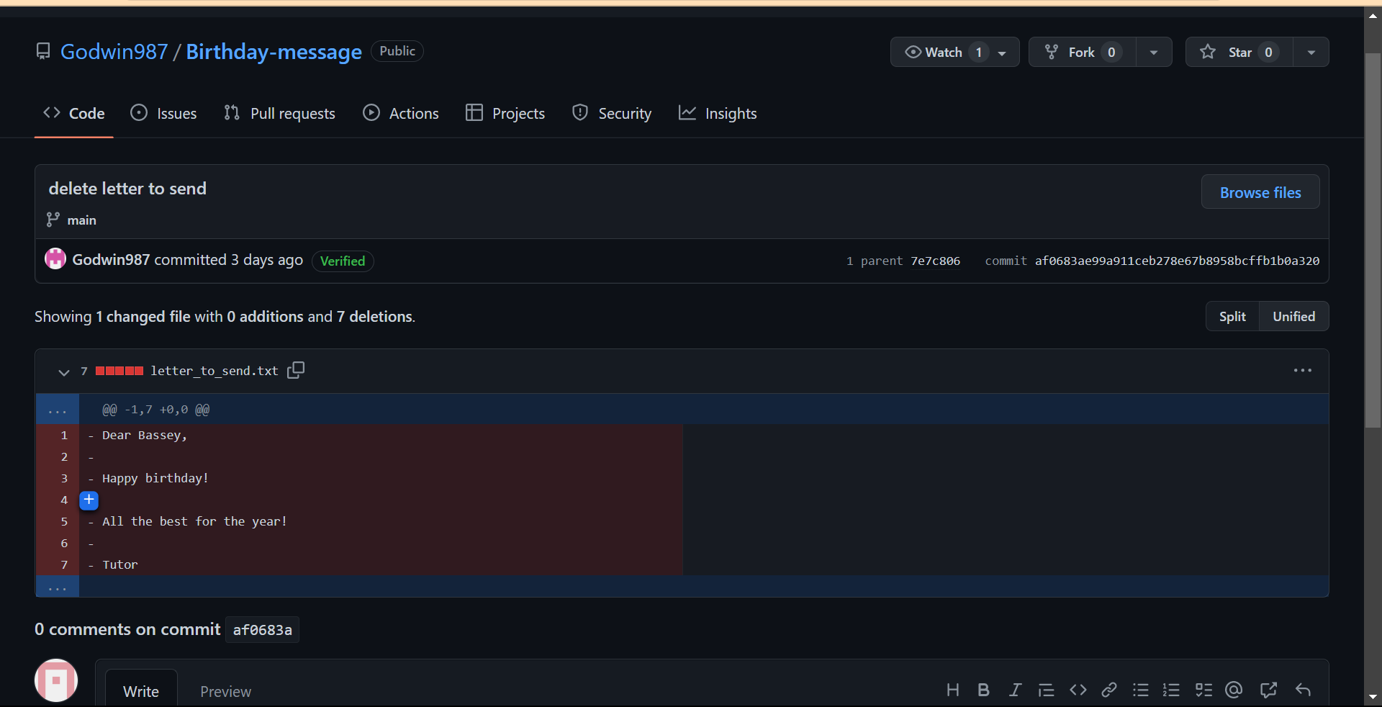
Task: Click the Verified signature badge
Action: coord(343,261)
